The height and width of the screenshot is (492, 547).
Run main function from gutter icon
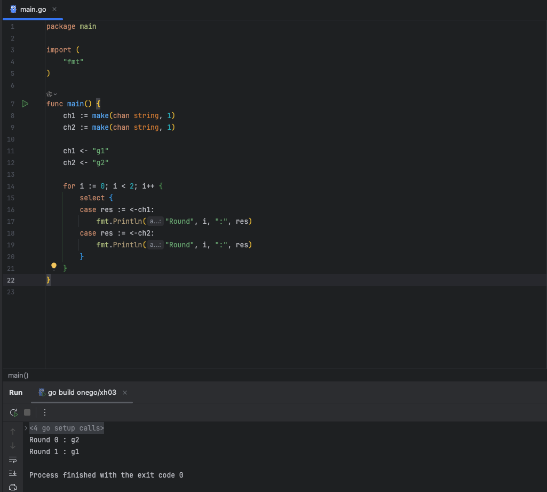[x=25, y=104]
